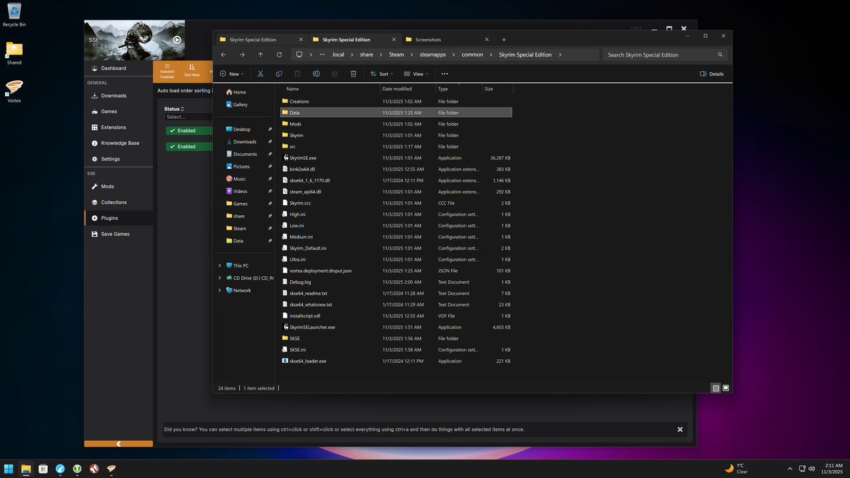Open the Sort dropdown in File Explorer

coord(381,74)
